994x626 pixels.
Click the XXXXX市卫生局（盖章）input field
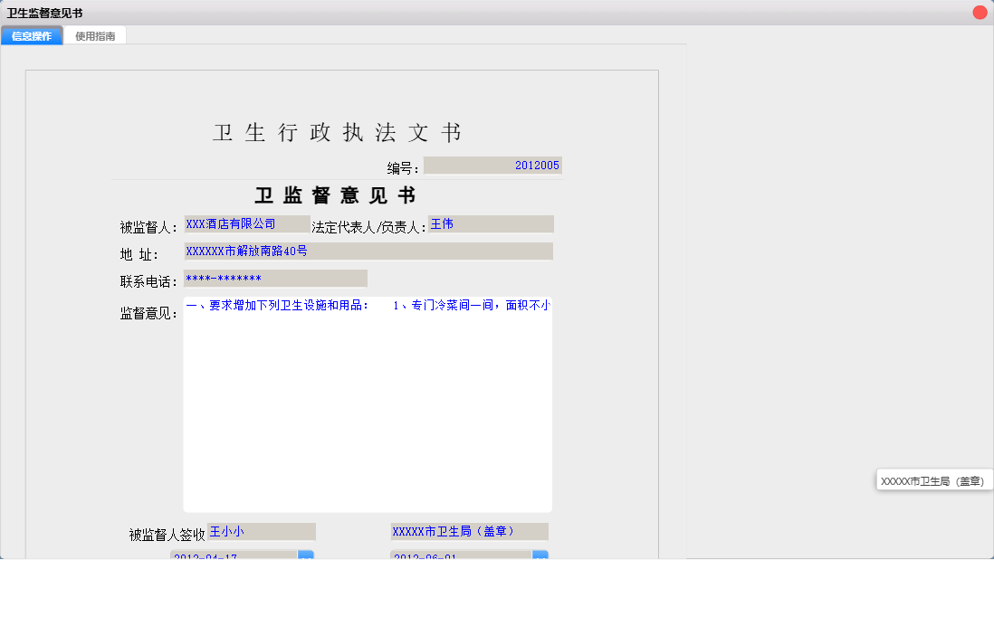click(x=469, y=532)
